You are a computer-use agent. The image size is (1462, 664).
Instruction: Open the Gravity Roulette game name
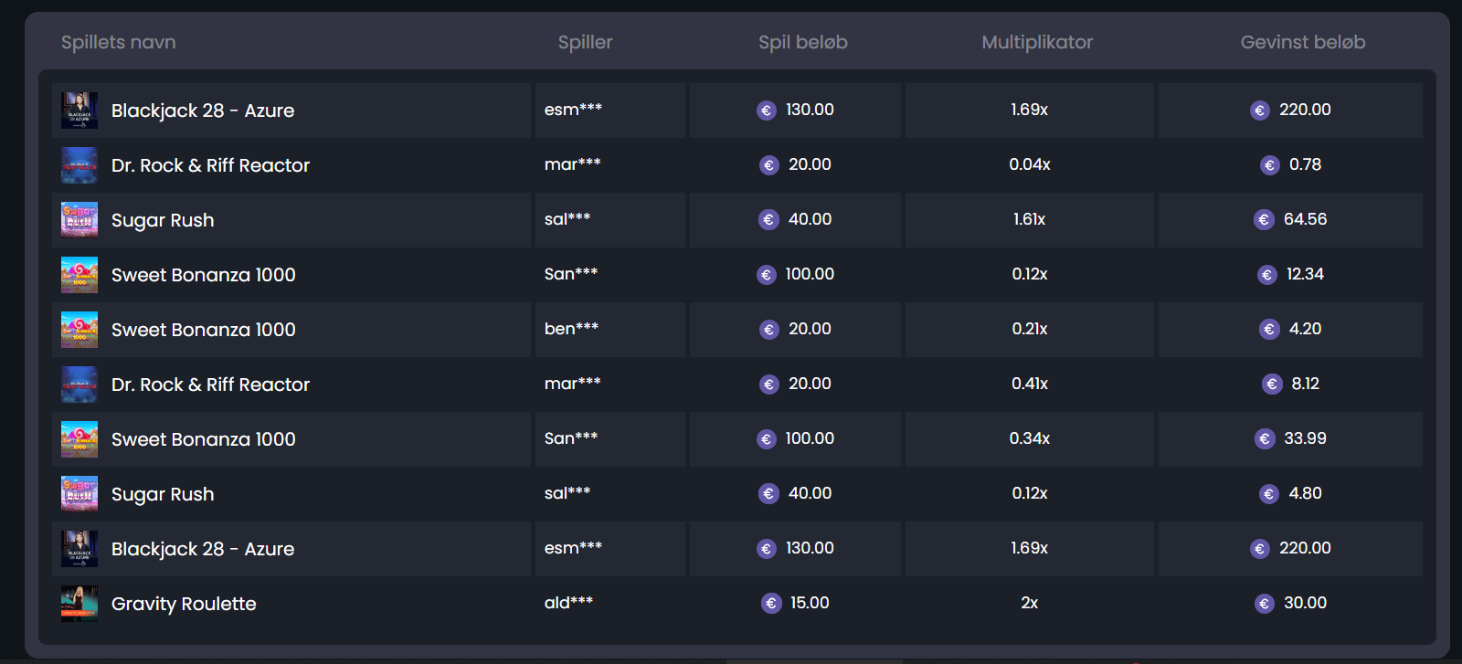tap(184, 604)
